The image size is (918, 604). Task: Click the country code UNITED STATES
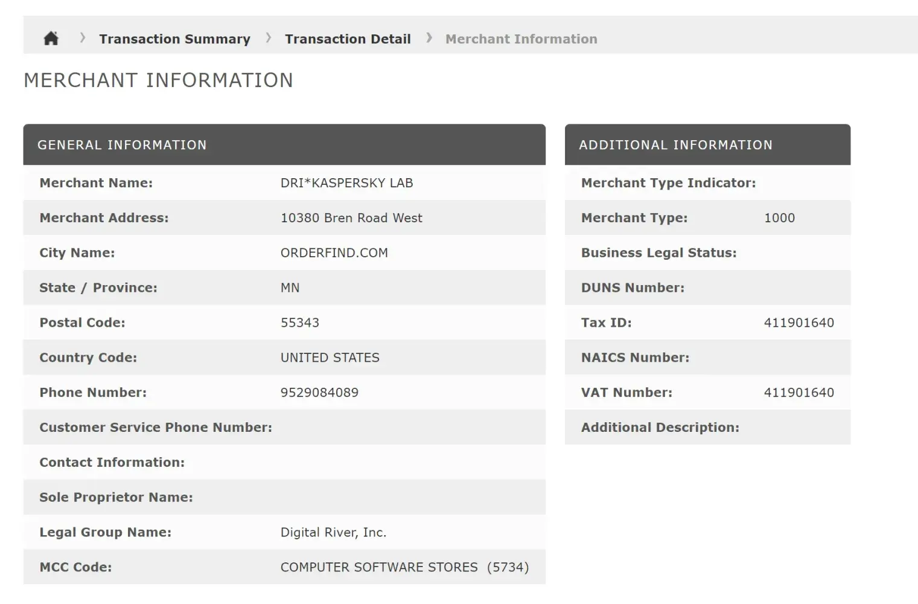(x=330, y=358)
